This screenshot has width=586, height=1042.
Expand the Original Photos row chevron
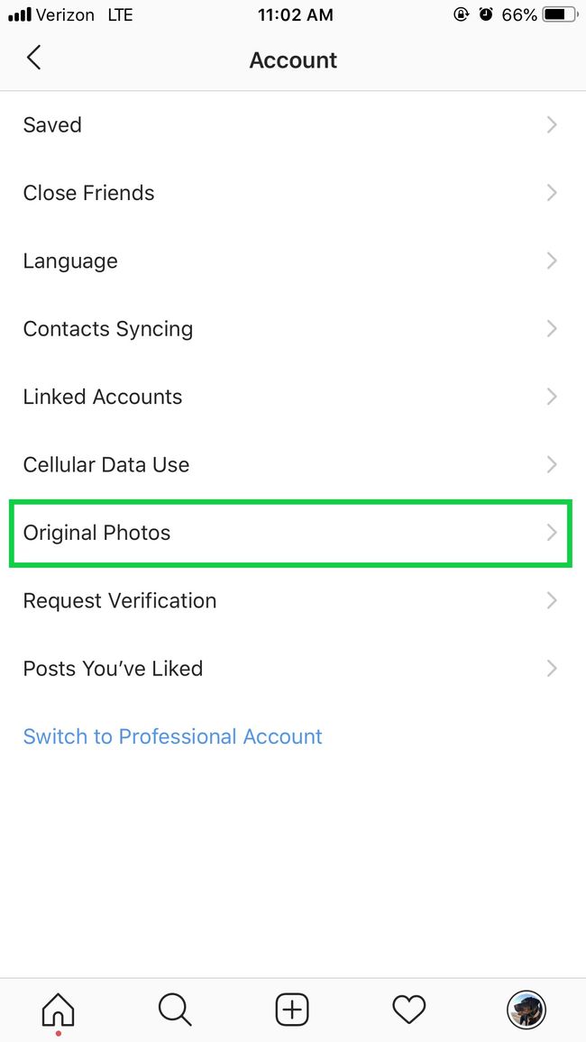pos(552,533)
